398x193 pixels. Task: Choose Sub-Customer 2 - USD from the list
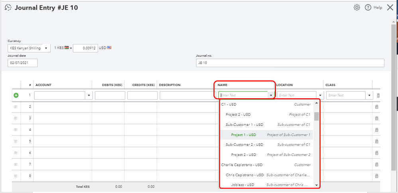(266, 144)
